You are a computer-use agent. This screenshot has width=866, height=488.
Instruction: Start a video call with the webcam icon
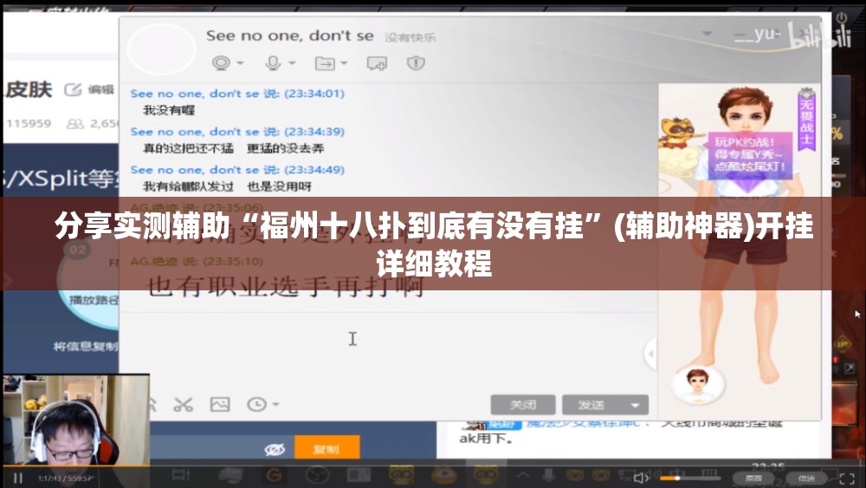pos(221,63)
